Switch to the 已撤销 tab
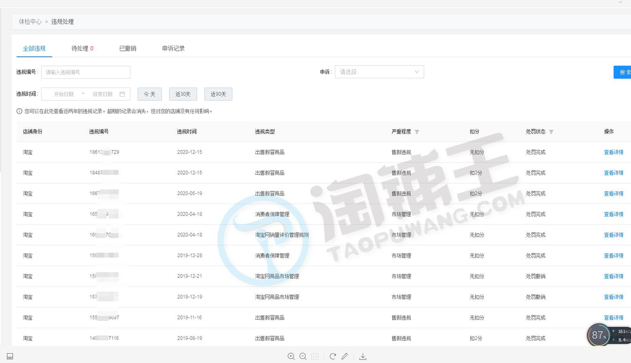This screenshot has width=631, height=363. click(x=127, y=49)
